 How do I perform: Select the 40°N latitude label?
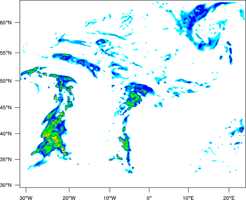click(x=6, y=134)
